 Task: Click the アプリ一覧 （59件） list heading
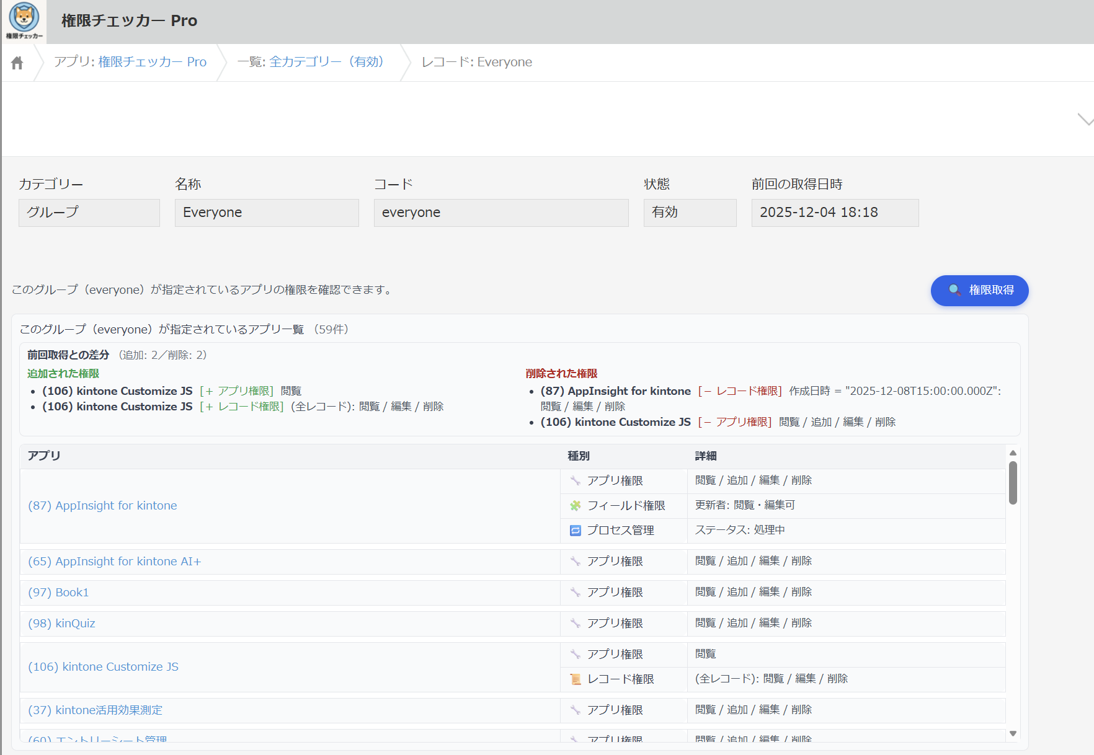click(184, 329)
